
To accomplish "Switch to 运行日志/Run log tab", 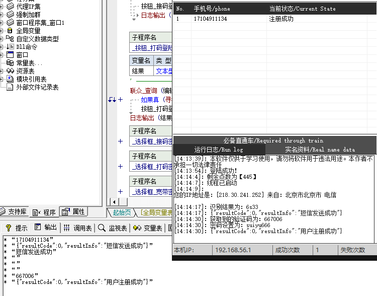I will coord(219,150).
